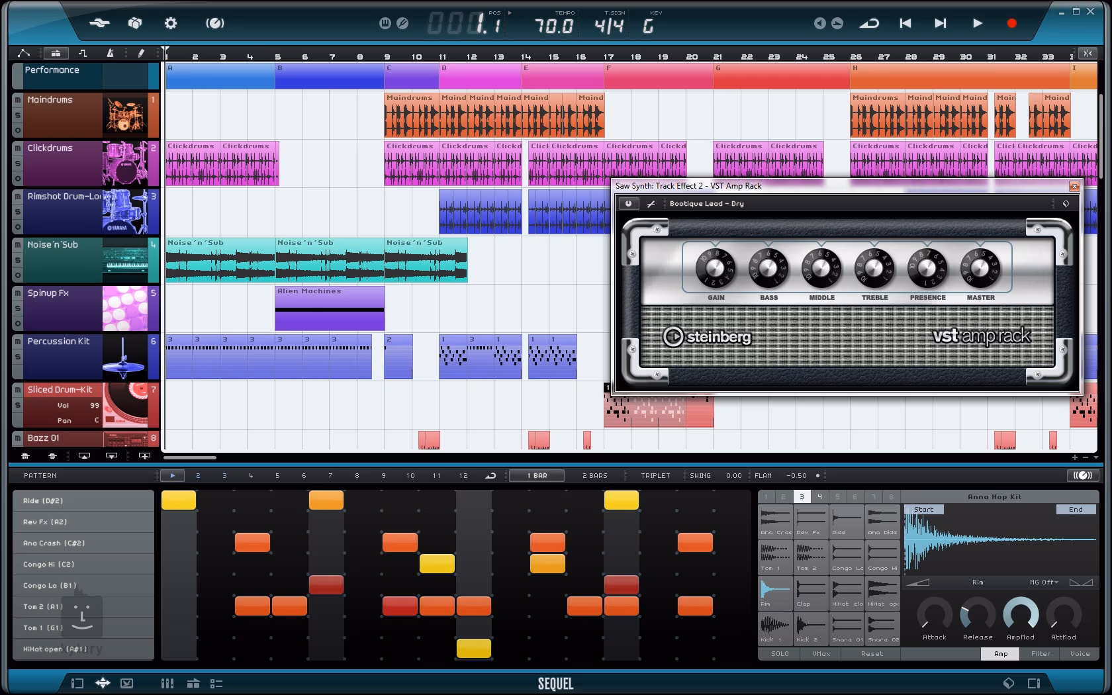This screenshot has width=1112, height=695.
Task: Mute the Maindrums track
Action: [18, 100]
